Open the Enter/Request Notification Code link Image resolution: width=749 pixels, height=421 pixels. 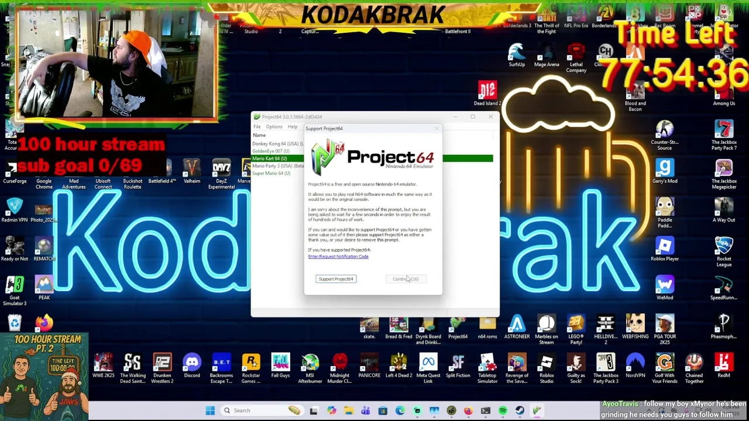[338, 257]
